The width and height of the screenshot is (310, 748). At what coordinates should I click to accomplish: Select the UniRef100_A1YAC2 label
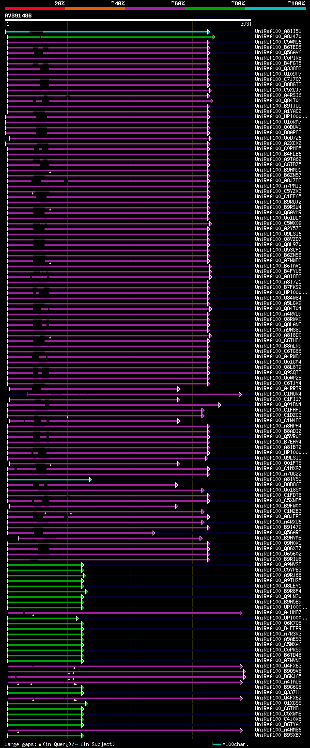pyautogui.click(x=279, y=111)
